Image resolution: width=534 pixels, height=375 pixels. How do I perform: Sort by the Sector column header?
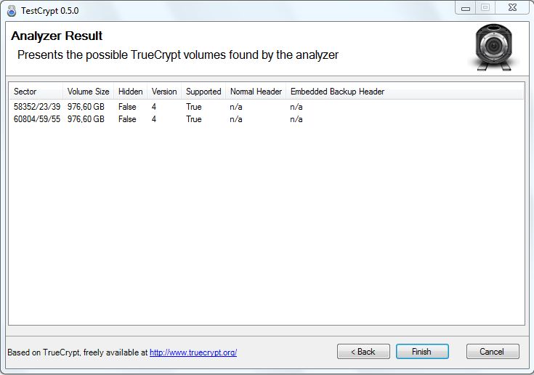click(x=36, y=92)
